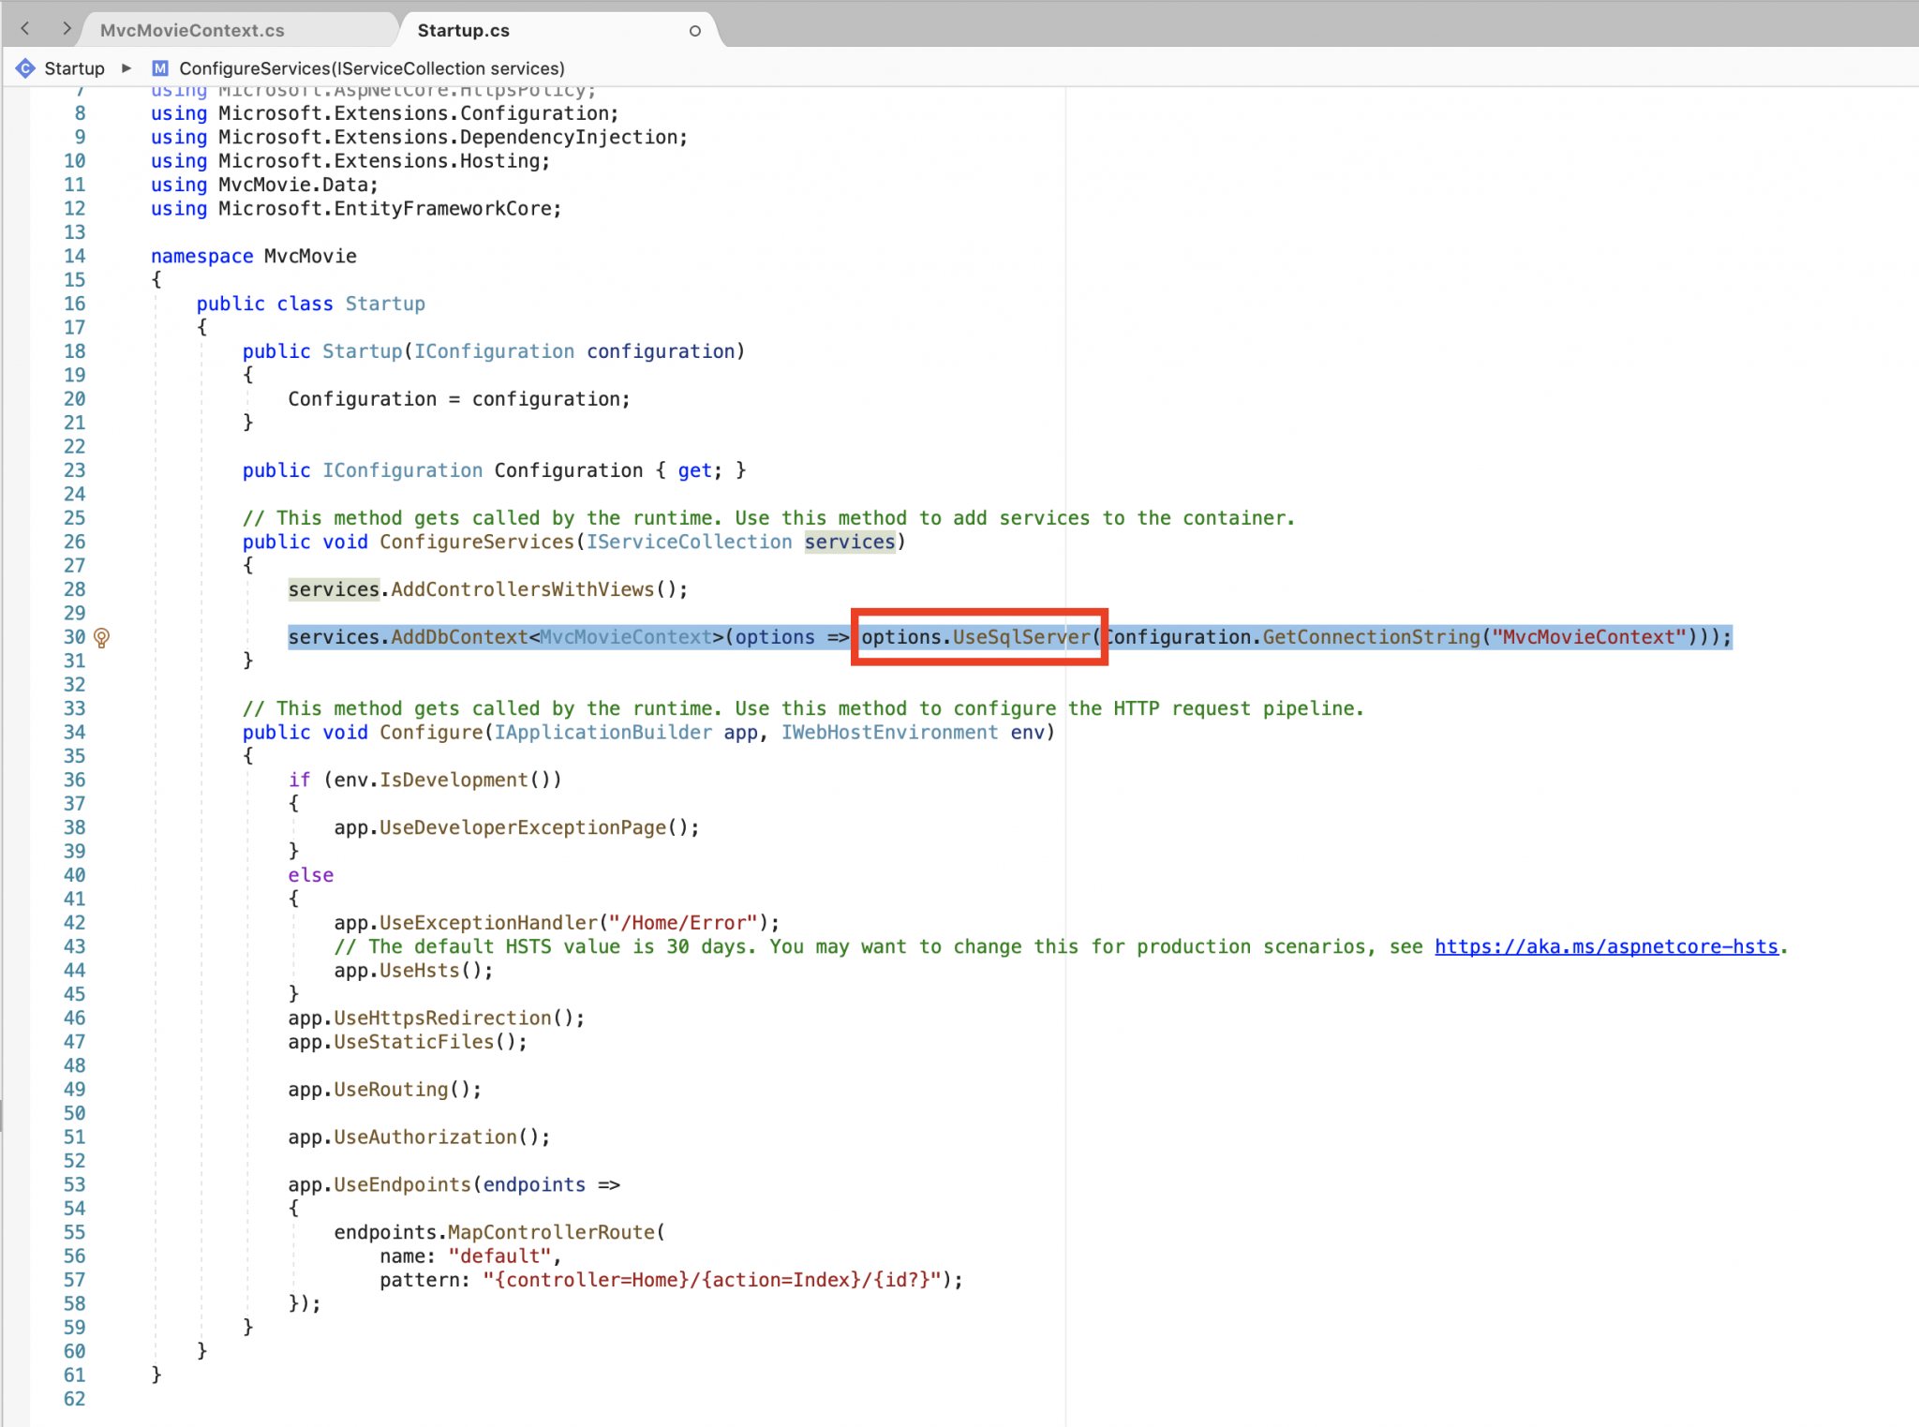The image size is (1919, 1427).
Task: Click app.UseHsts() on line 44
Action: pos(413,971)
